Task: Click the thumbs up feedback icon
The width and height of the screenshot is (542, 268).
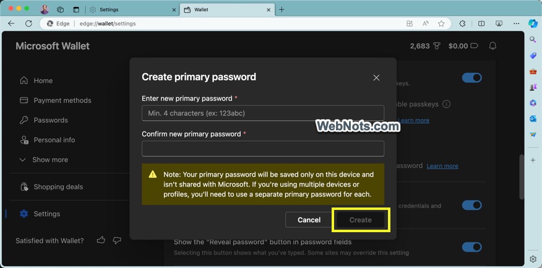Action: pos(101,240)
